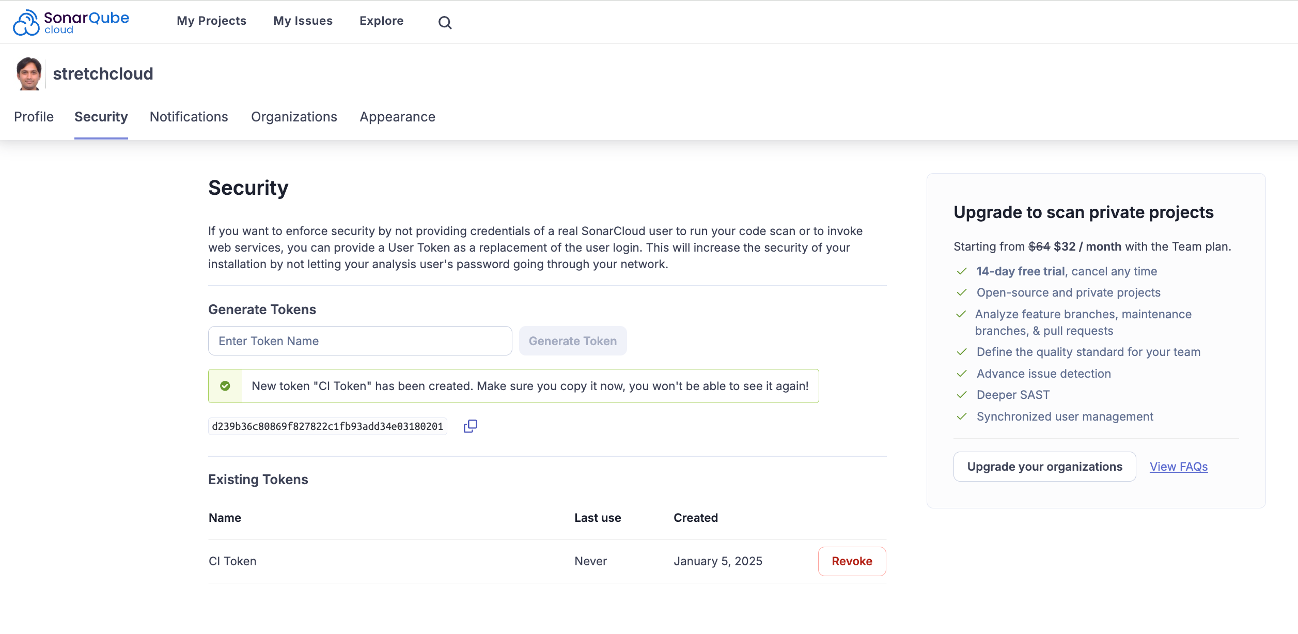The width and height of the screenshot is (1298, 634).
Task: Navigate to My Issues
Action: coord(303,21)
